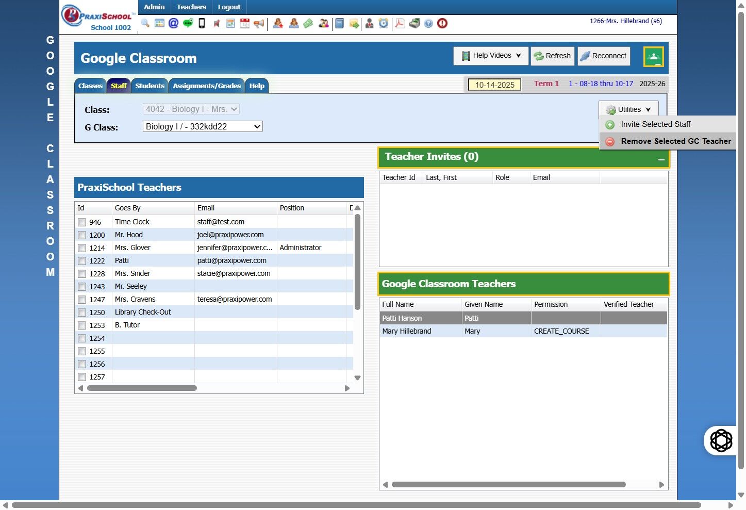
Task: Click the Permission column header
Action: click(566, 304)
